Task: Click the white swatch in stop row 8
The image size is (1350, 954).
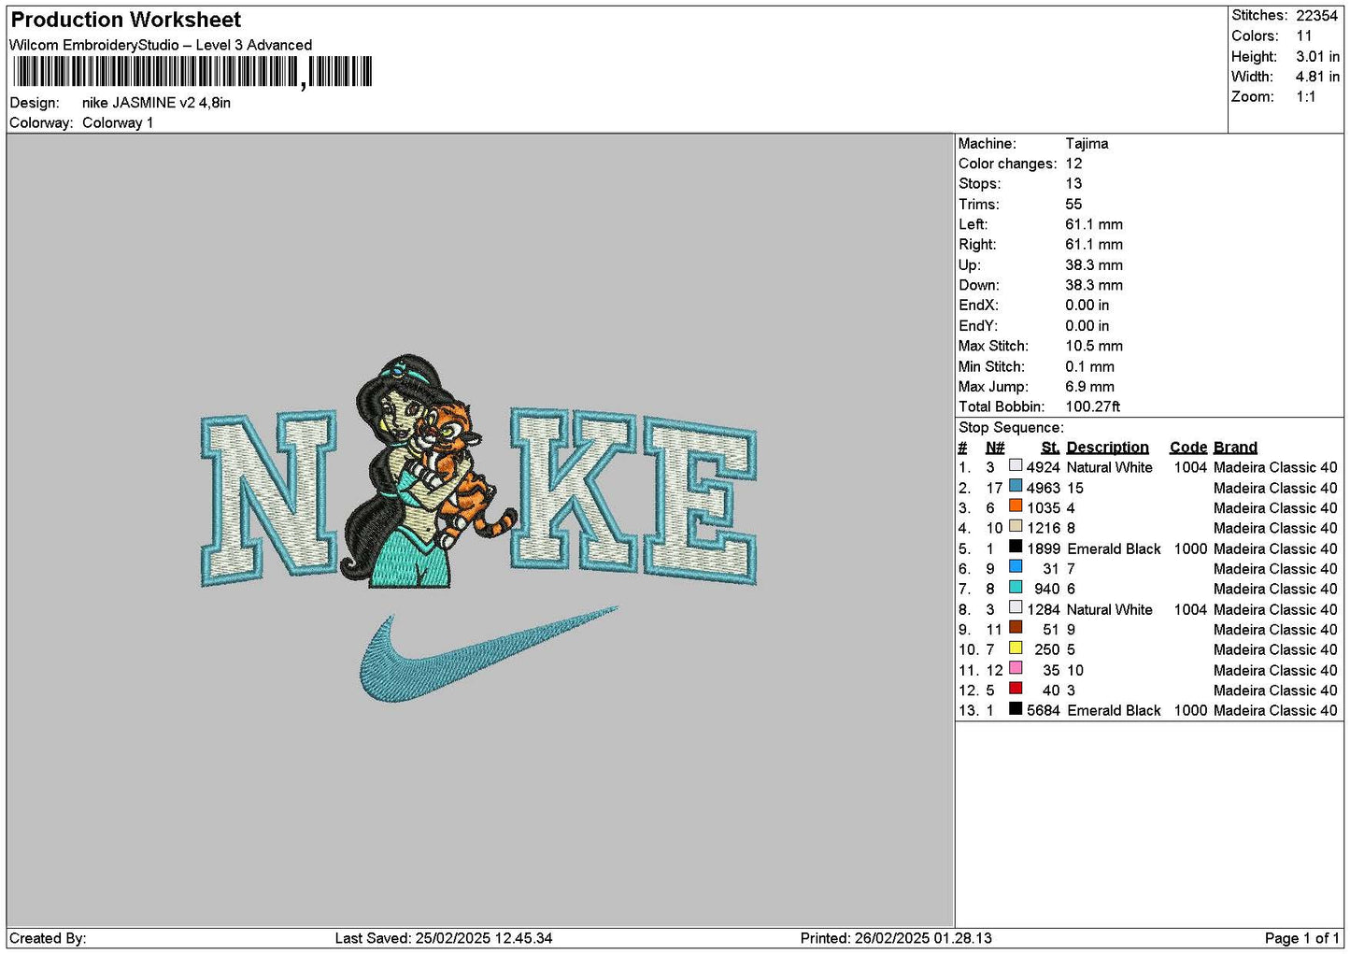Action: tap(1016, 608)
